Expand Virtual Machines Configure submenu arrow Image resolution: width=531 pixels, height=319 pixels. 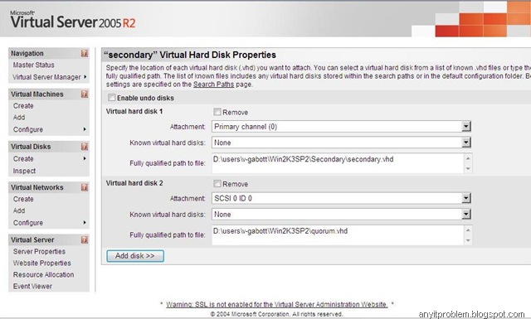click(85, 129)
